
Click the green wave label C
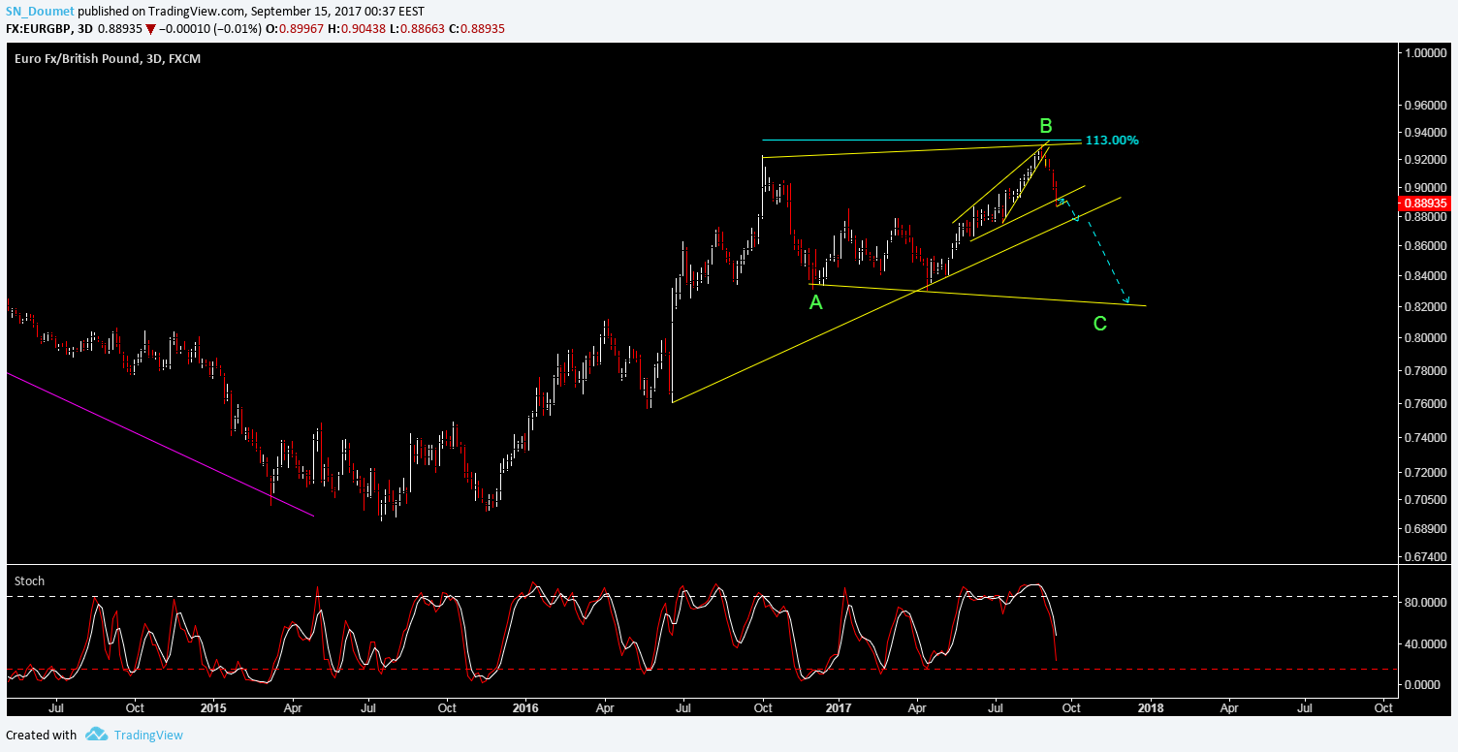(1100, 324)
